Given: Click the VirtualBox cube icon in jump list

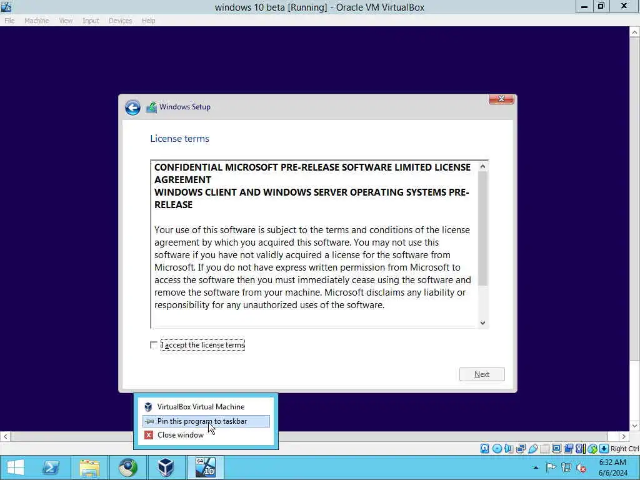Looking at the screenshot, I should pos(148,406).
